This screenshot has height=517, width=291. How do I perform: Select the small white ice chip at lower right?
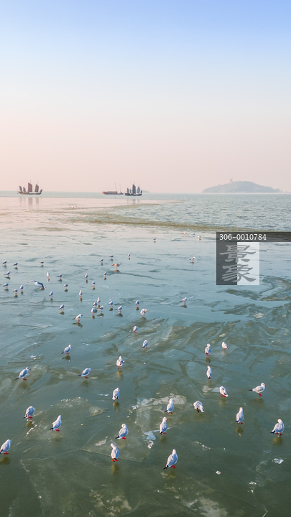[x=278, y=460]
